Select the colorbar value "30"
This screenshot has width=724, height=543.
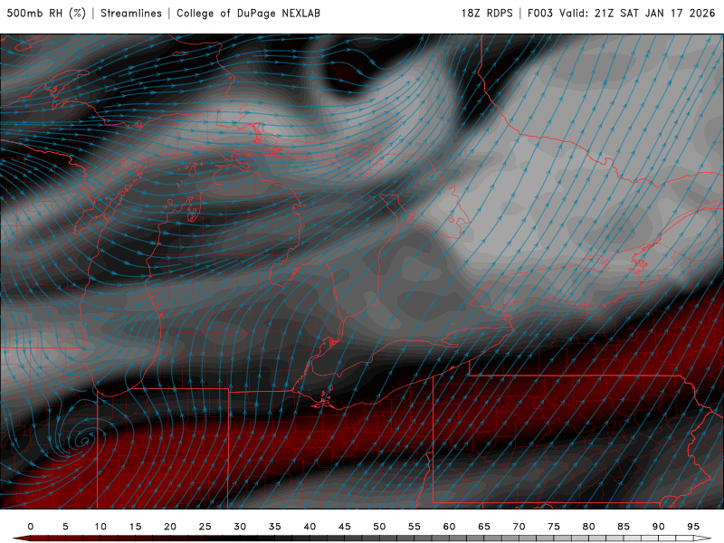pos(240,527)
